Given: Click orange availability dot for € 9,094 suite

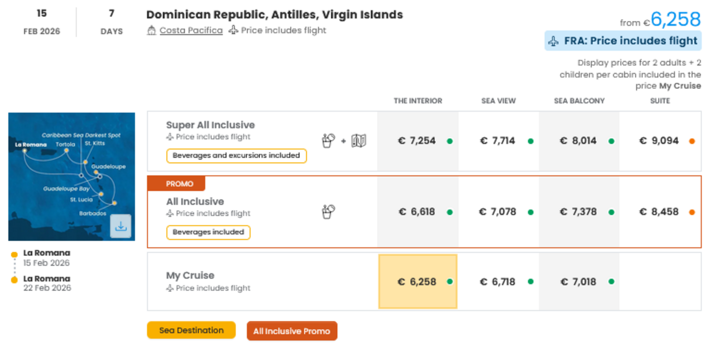Looking at the screenshot, I should pyautogui.click(x=692, y=141).
